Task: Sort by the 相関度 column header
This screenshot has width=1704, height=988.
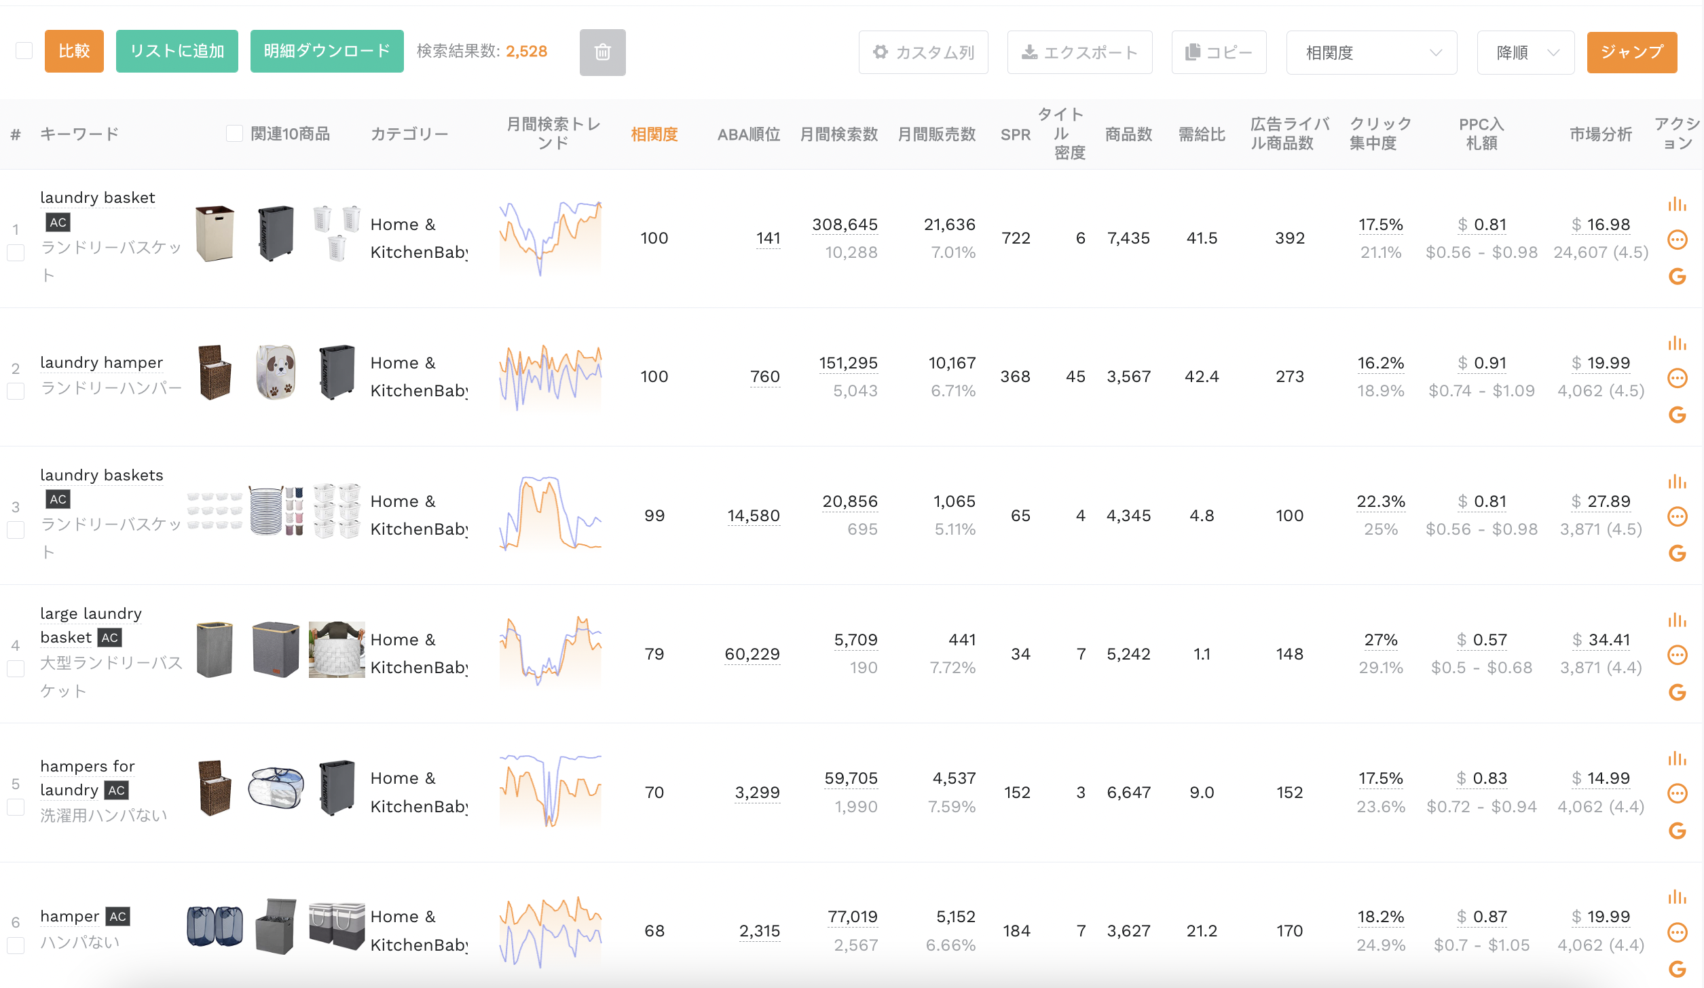Action: [x=654, y=134]
